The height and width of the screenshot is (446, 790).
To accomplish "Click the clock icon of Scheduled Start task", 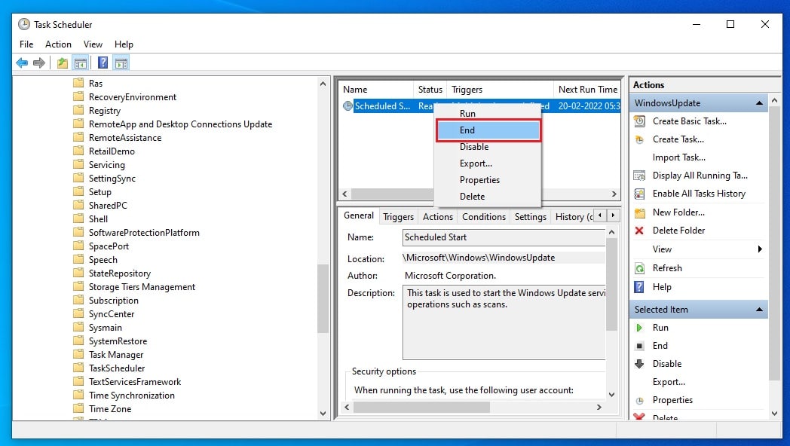I will (x=348, y=105).
